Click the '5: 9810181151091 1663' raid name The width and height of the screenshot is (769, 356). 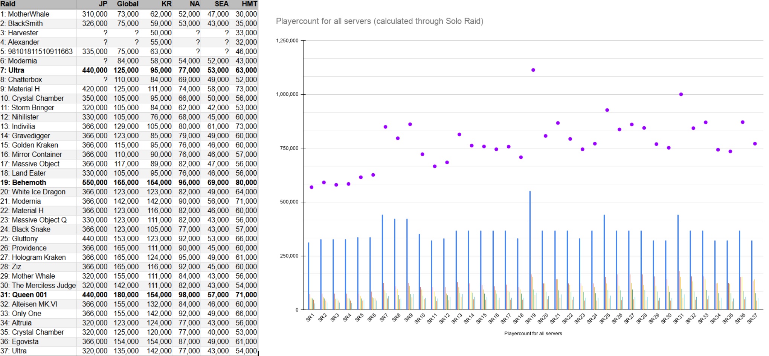[37, 52]
